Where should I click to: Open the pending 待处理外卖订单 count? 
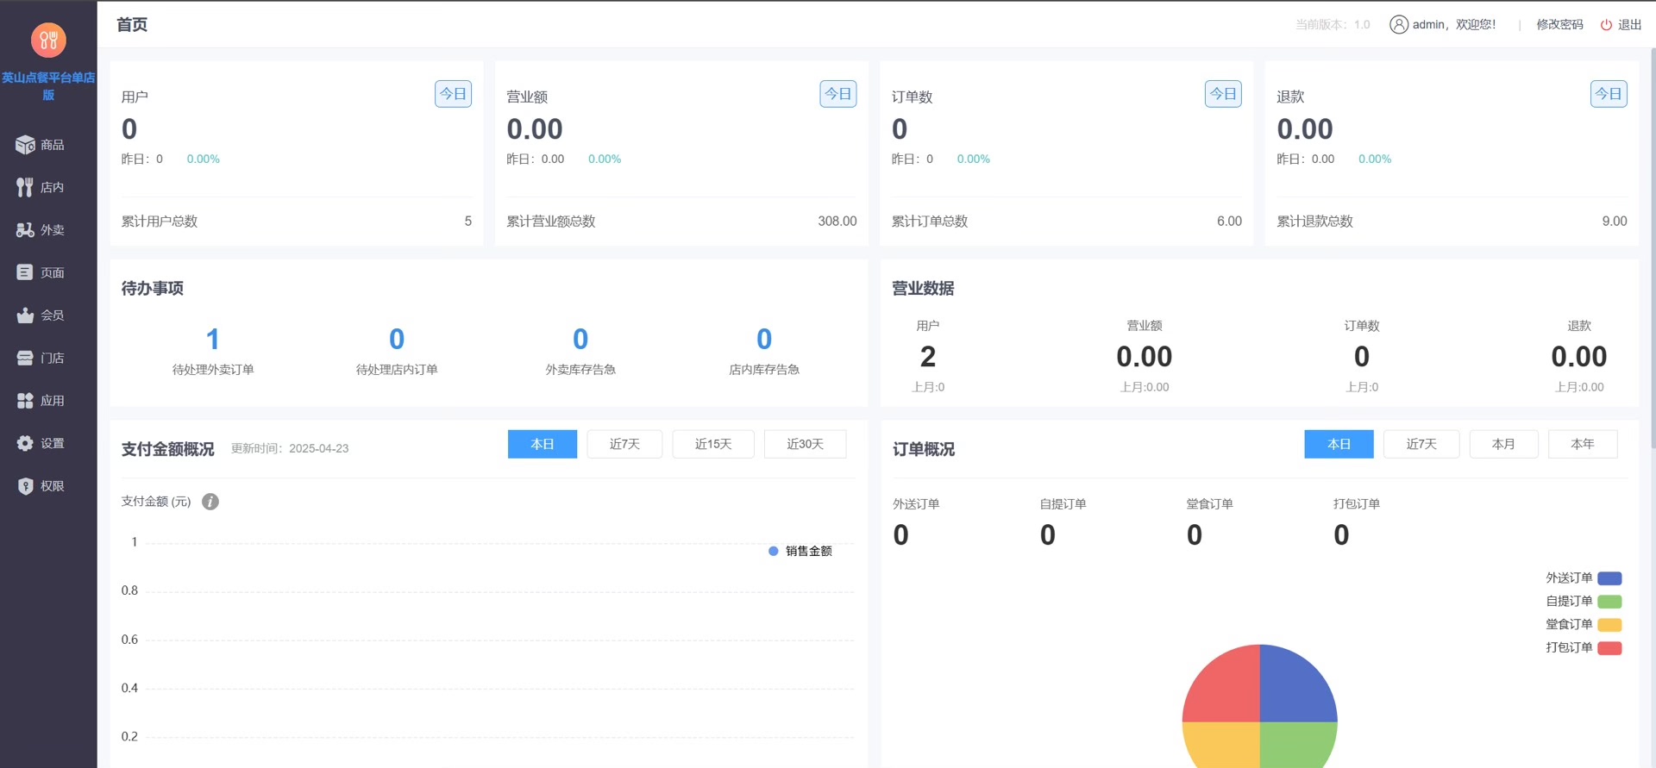point(213,340)
